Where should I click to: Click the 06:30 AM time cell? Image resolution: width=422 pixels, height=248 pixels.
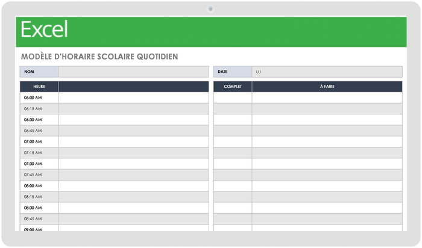tap(39, 120)
